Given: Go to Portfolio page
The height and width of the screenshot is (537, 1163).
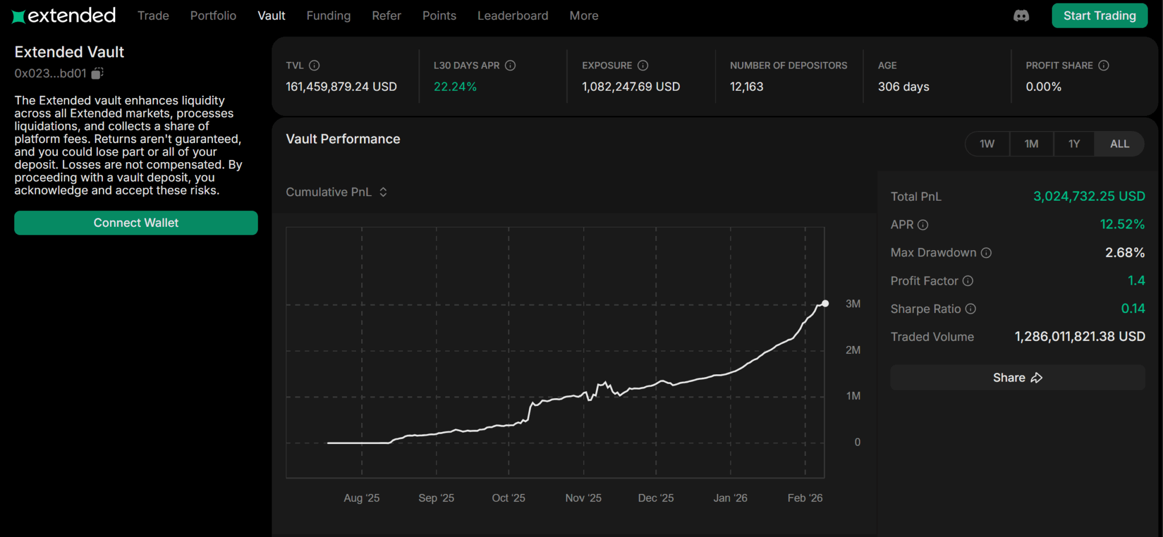Looking at the screenshot, I should coord(213,16).
